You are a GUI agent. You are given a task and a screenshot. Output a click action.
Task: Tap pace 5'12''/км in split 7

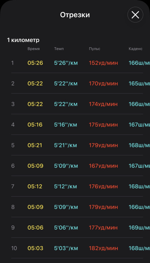[66, 186]
